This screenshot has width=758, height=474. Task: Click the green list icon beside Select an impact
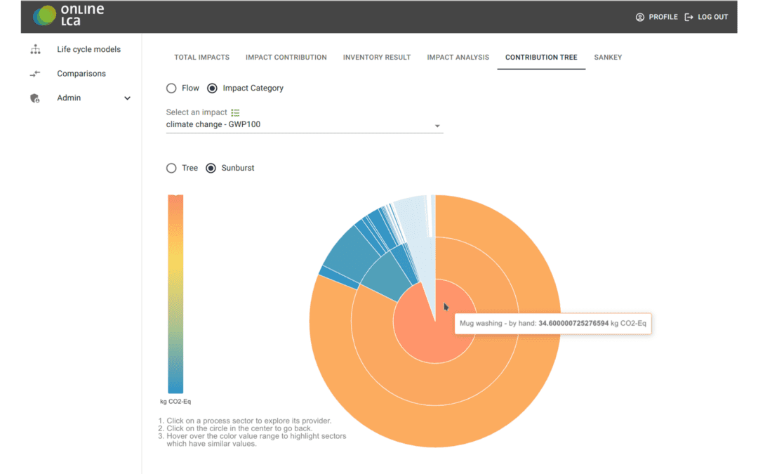tap(235, 112)
